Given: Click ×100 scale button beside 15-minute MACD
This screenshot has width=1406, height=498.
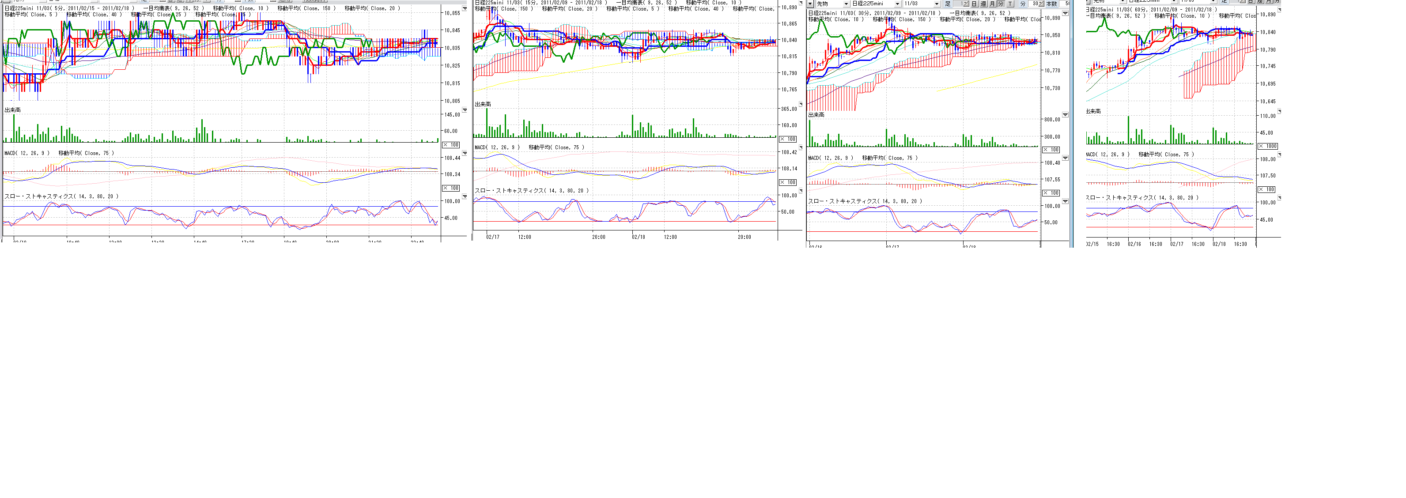Looking at the screenshot, I should pyautogui.click(x=788, y=182).
